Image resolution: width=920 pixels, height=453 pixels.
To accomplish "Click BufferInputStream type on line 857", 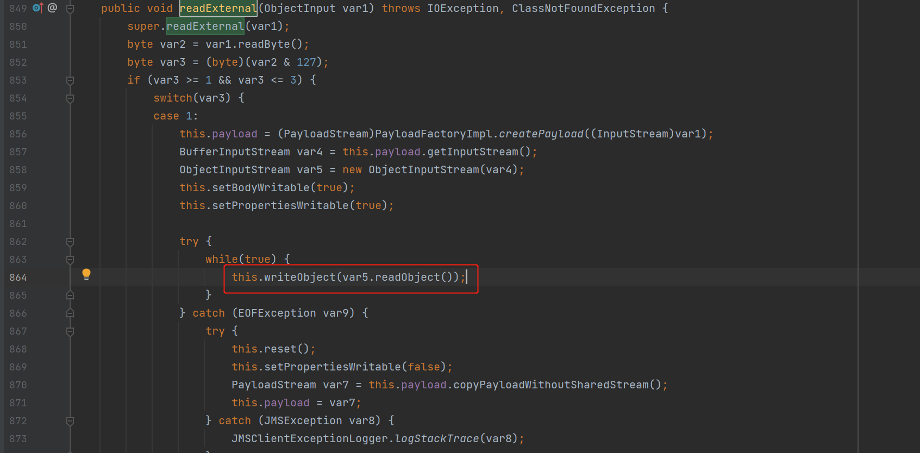I will click(x=235, y=152).
